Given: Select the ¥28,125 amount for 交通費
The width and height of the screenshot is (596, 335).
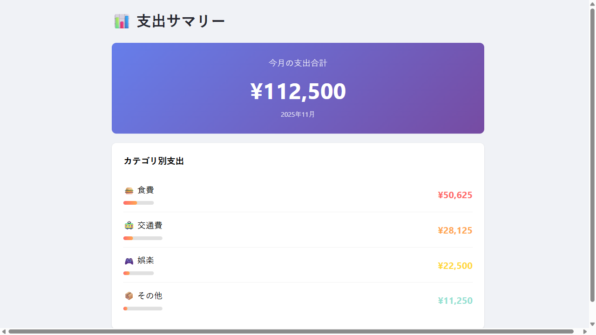Looking at the screenshot, I should (455, 230).
